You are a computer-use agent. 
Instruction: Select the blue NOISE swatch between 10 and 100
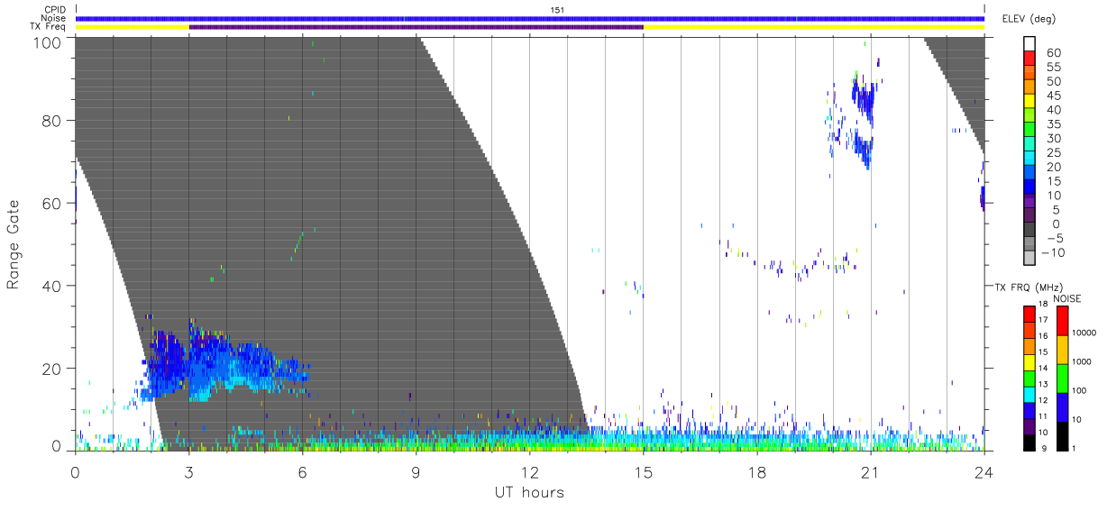click(1061, 406)
